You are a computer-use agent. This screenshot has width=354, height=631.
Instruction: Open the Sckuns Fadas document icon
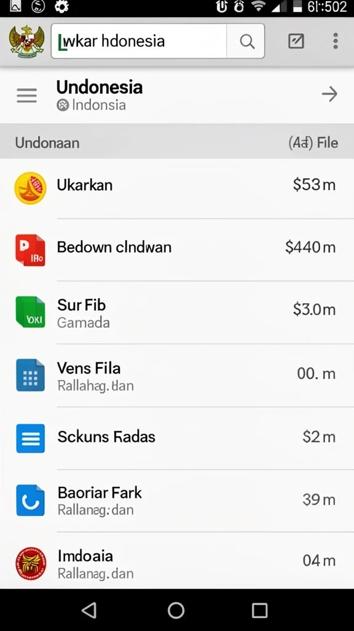[30, 438]
